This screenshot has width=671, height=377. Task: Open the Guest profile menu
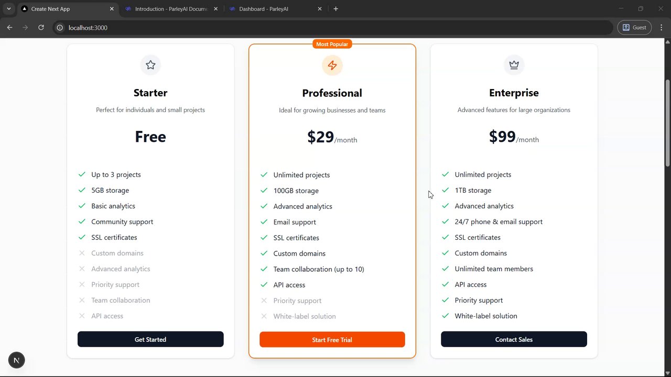tap(634, 27)
